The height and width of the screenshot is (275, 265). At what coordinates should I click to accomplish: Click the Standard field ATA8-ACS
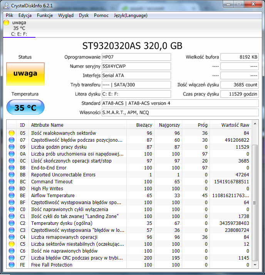coord(180,103)
